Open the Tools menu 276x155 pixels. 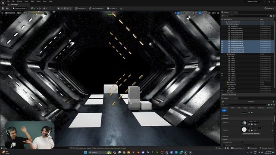26,1
